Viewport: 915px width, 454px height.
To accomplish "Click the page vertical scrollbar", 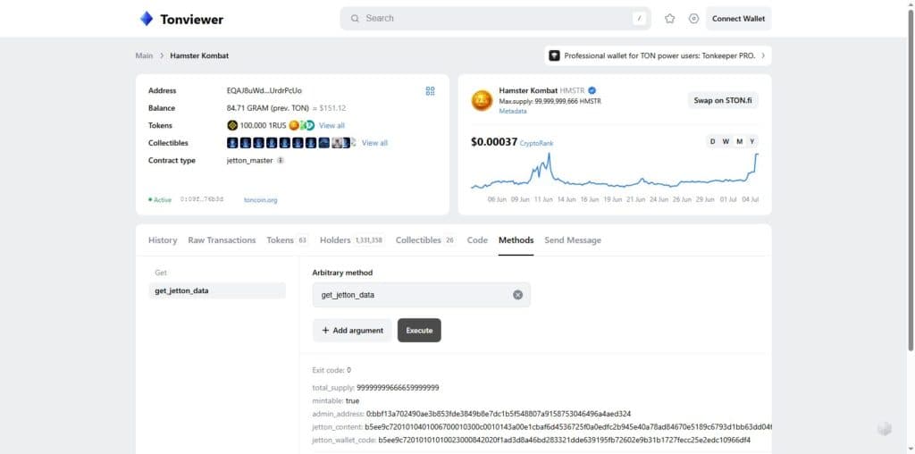I will click(911, 181).
